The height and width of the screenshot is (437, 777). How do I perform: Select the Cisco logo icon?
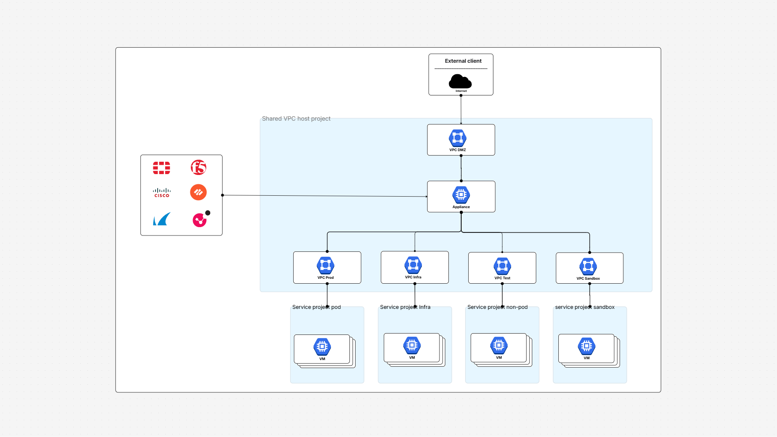161,192
